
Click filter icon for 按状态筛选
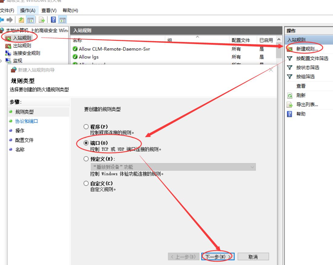pos(290,68)
